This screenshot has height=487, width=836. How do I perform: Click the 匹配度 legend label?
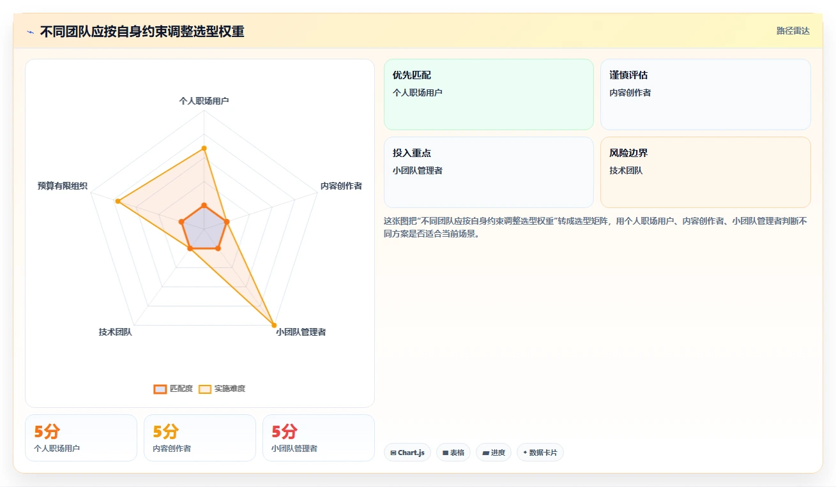[x=181, y=389]
